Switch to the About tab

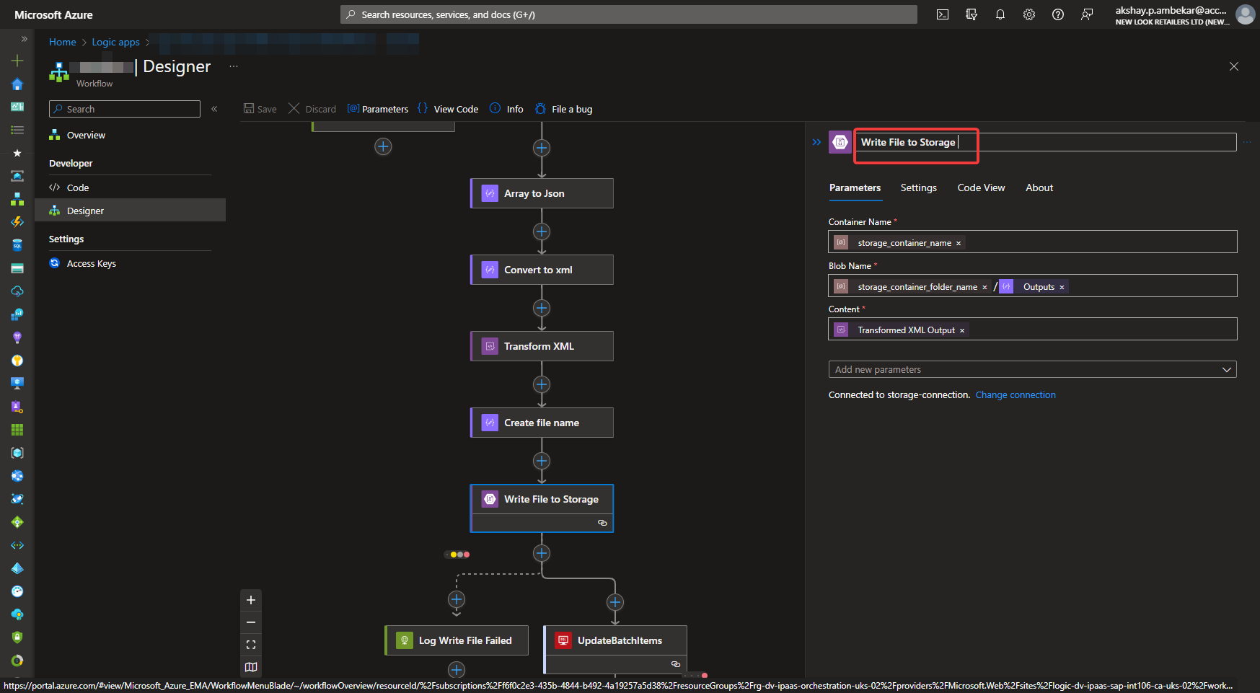1039,187
